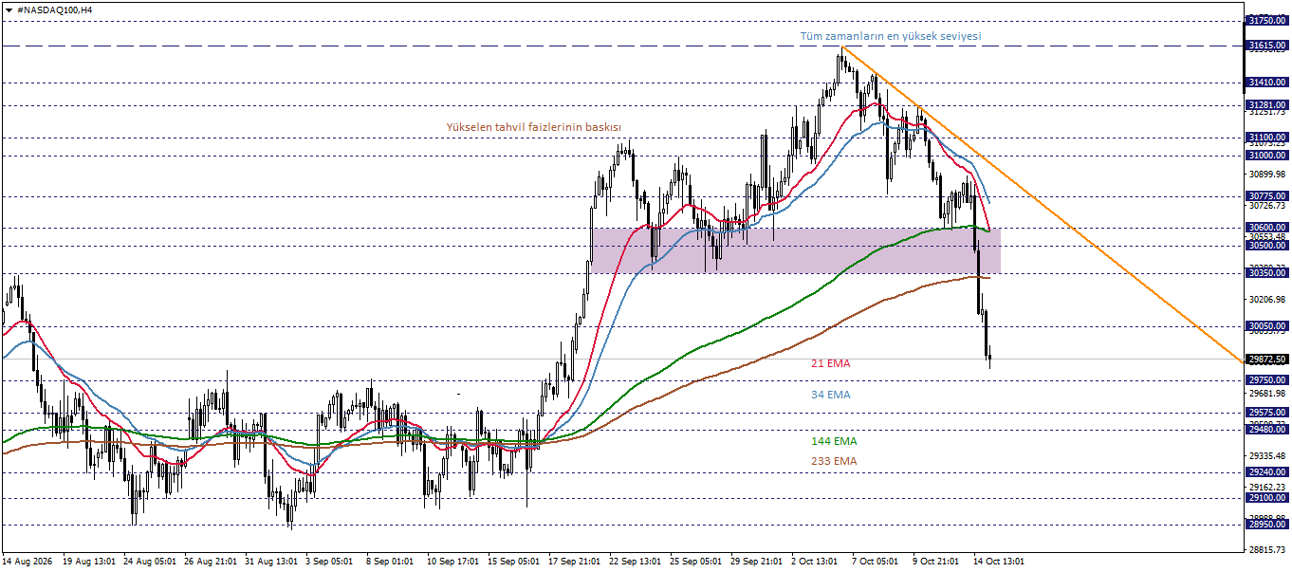The width and height of the screenshot is (1292, 572).
Task: Click the '31 Aug 13:01' time axis label
Action: click(x=273, y=562)
